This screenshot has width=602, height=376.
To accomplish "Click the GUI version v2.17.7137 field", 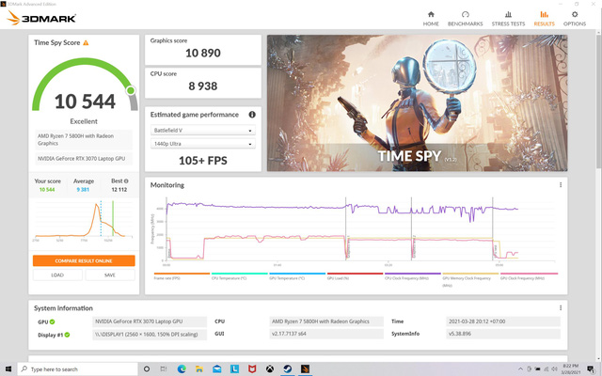I will tap(326, 334).
